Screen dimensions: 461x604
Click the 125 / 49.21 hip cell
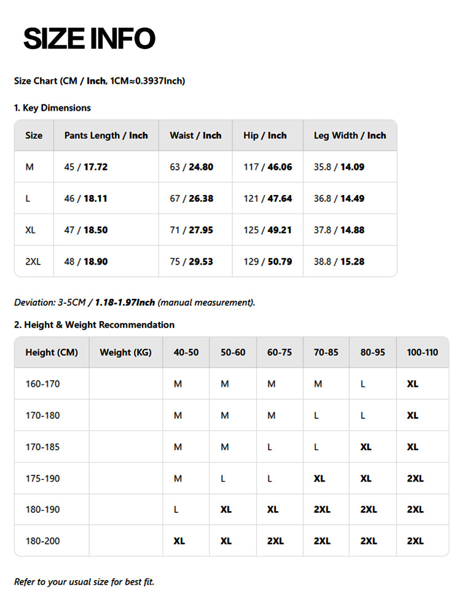267,230
